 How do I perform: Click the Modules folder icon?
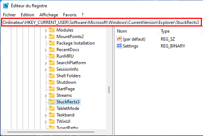52,30
